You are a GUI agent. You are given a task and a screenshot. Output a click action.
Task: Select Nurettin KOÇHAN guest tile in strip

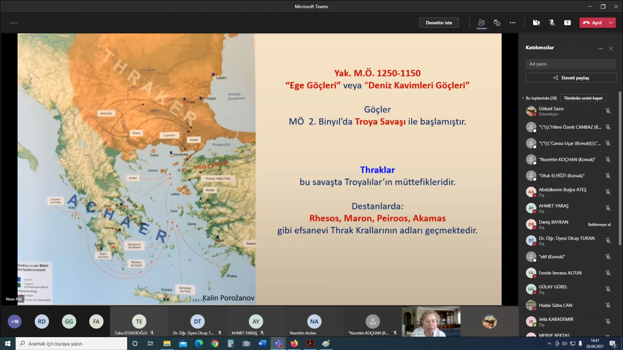[372, 321]
